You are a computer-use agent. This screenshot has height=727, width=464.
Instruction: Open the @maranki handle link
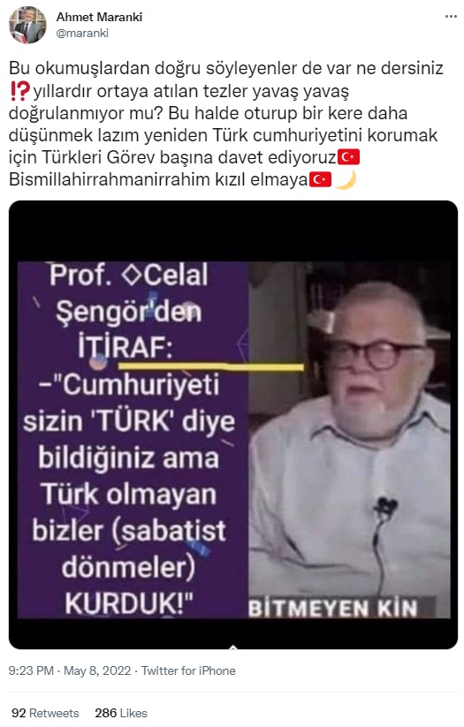coord(82,33)
